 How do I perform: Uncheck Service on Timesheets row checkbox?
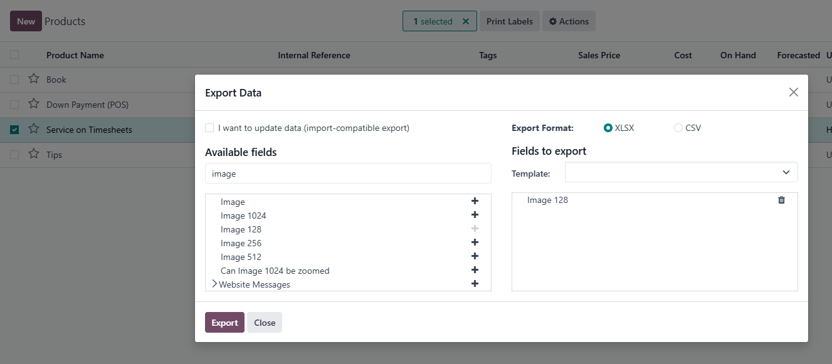pyautogui.click(x=14, y=130)
